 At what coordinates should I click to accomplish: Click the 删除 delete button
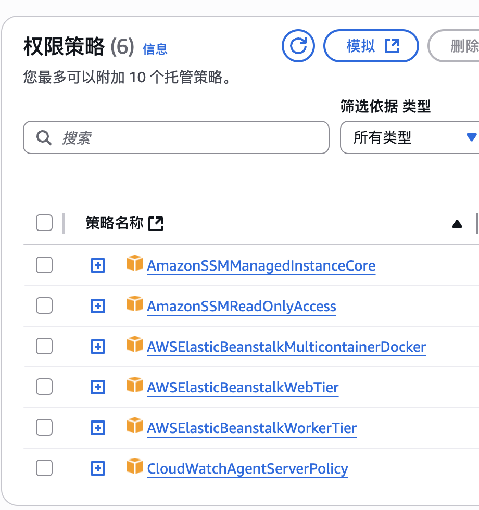(453, 46)
